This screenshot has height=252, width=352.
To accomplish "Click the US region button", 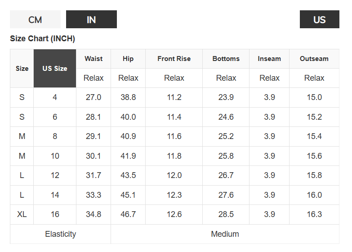I will pyautogui.click(x=320, y=19).
